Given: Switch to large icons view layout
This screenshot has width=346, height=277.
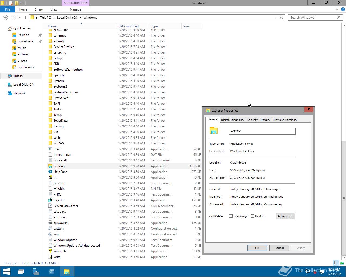Looking at the screenshot, I should pos(342,263).
